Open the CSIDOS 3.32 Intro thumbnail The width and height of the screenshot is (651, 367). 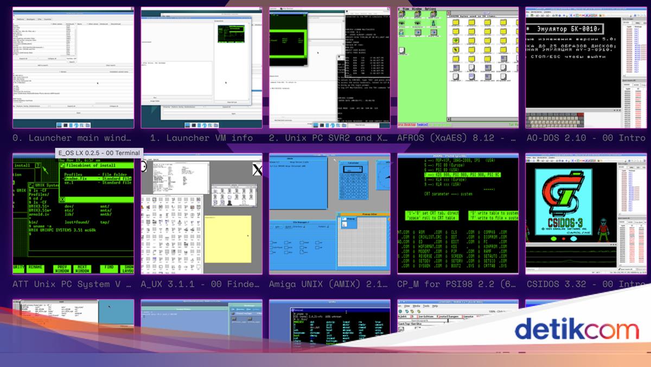(x=586, y=214)
